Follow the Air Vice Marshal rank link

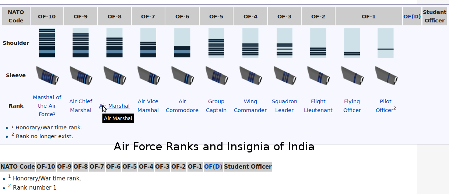148,106
